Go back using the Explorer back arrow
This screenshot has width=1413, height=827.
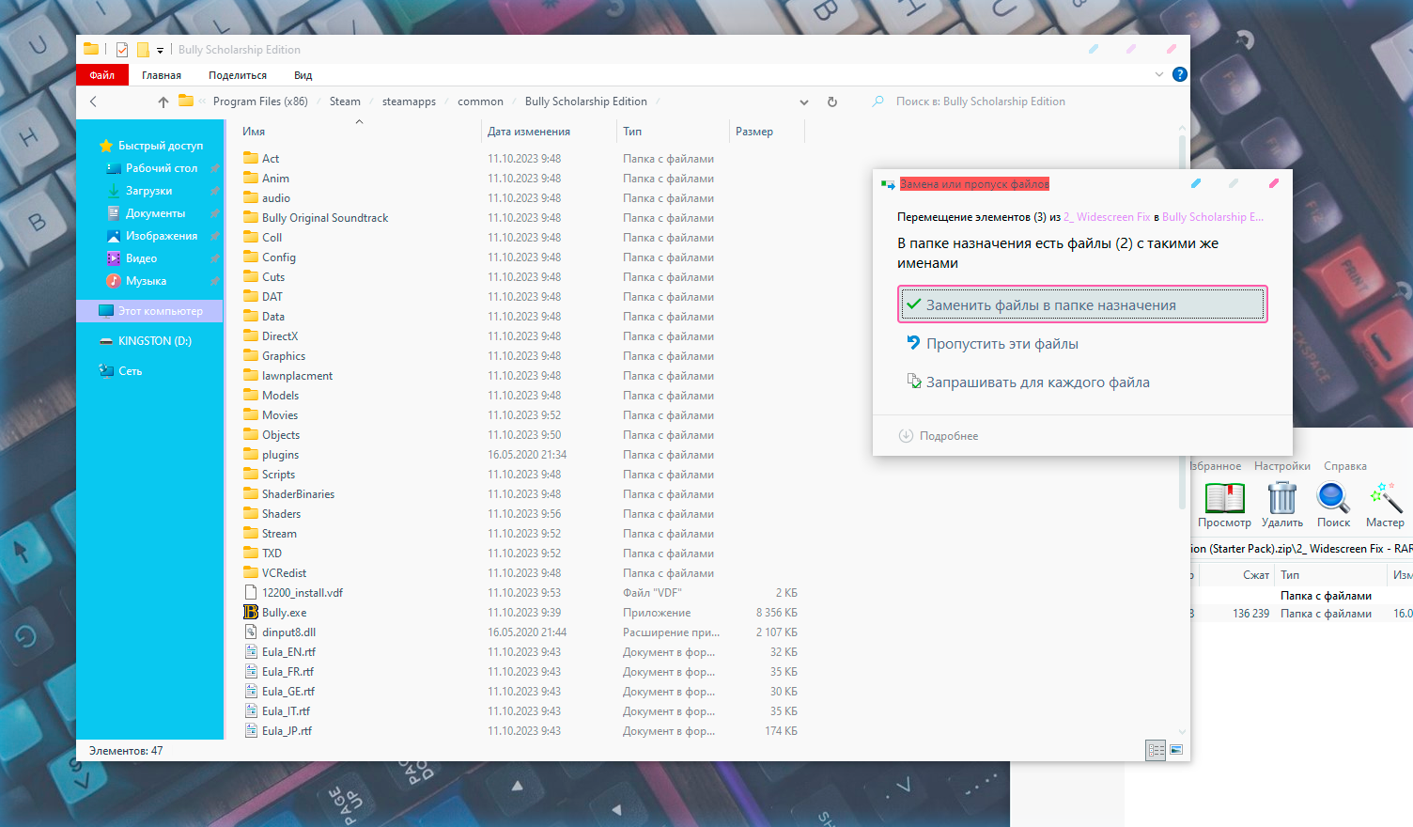(x=93, y=101)
